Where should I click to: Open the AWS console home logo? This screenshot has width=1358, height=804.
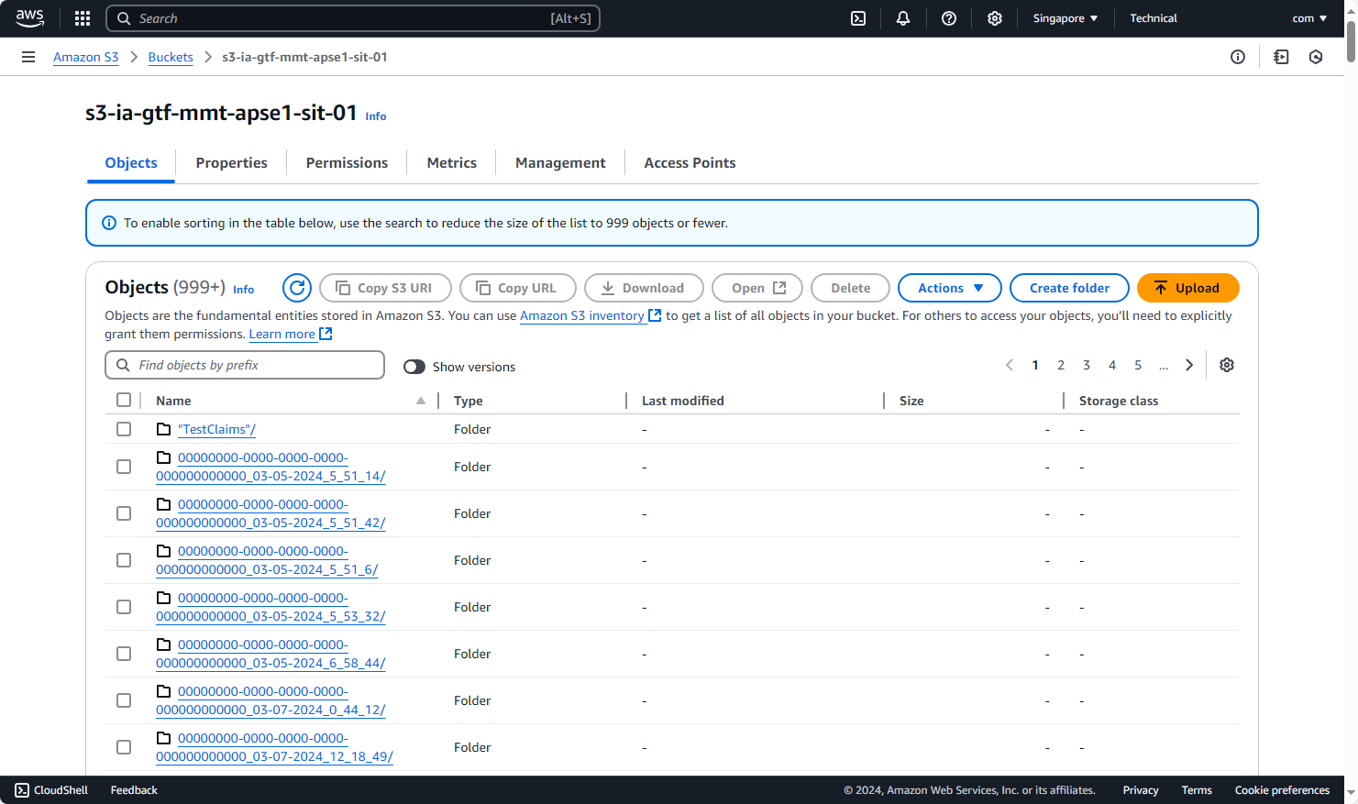[29, 18]
